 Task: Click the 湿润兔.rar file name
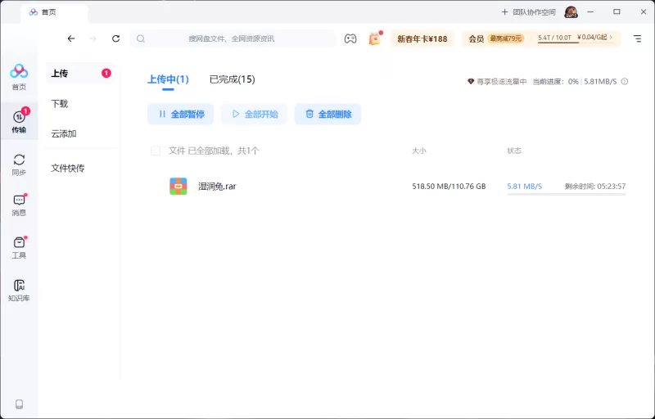217,187
